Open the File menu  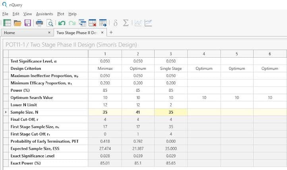(5, 14)
